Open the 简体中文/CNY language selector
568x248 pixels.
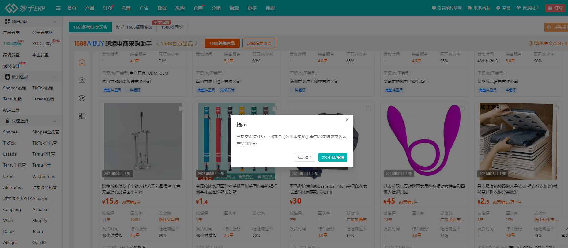coord(548,43)
